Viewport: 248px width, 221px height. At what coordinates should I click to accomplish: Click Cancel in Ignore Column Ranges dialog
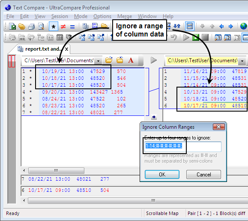tap(203, 174)
